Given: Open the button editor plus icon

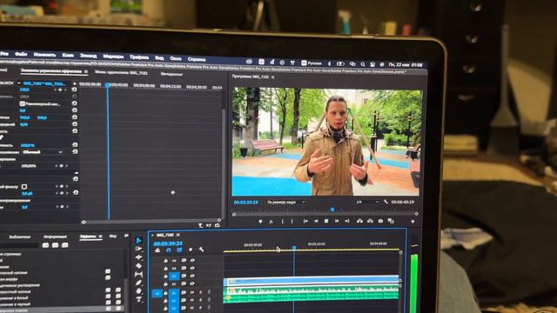Looking at the screenshot, I should (413, 221).
